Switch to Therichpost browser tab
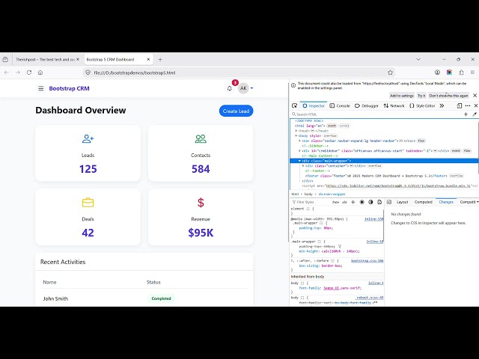Image resolution: width=479 pixels, height=359 pixels. (45, 60)
